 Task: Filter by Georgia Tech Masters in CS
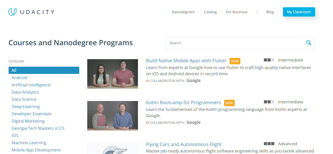[38, 128]
